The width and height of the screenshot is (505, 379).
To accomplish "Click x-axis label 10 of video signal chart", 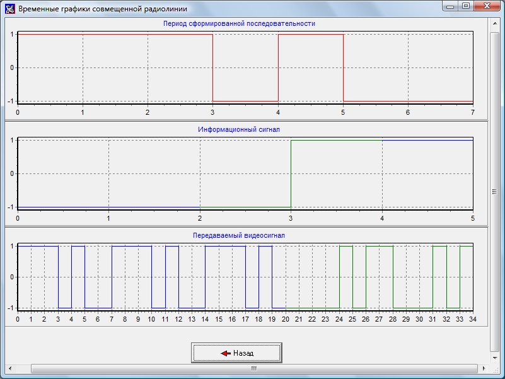I will (x=151, y=319).
